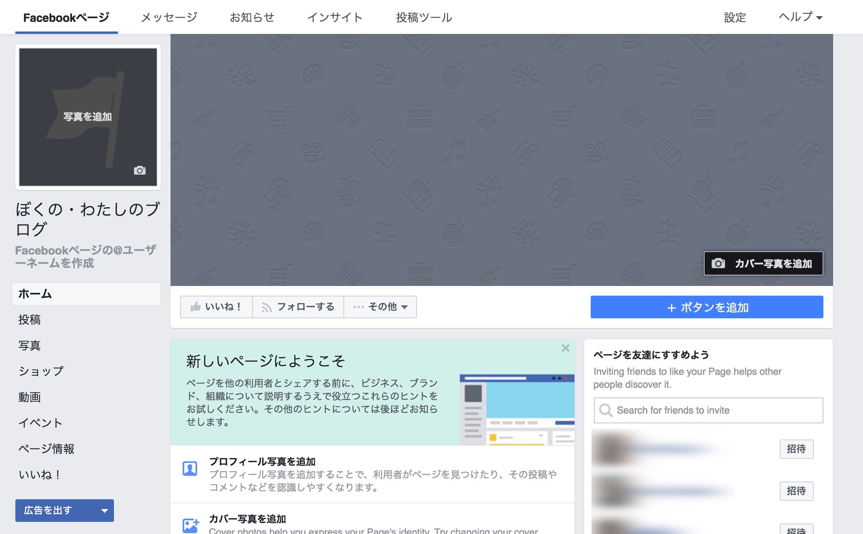
Task: Expand the ヘルプ dropdown
Action: click(x=800, y=17)
